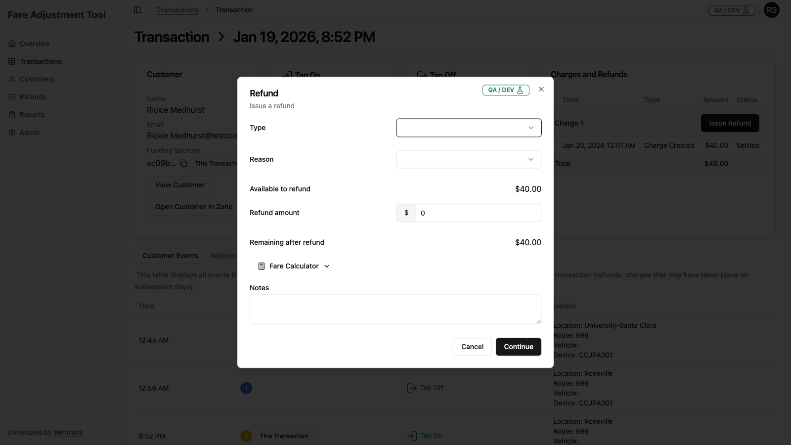Click the Transactions breadcrumb link
Screen dimensions: 791x445
pos(177,9)
